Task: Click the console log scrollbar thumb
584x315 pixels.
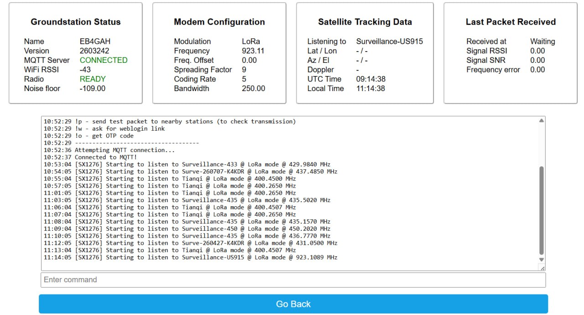Action: coord(542,210)
